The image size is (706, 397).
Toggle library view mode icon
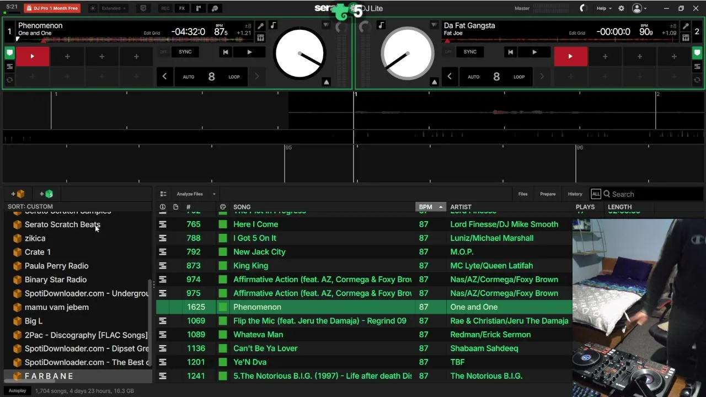[x=163, y=194]
